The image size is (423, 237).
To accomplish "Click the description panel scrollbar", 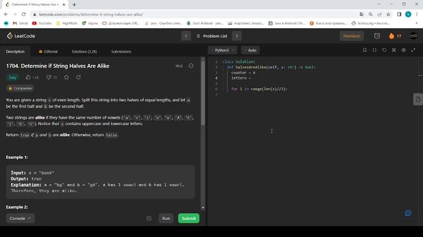I will 203,93.
